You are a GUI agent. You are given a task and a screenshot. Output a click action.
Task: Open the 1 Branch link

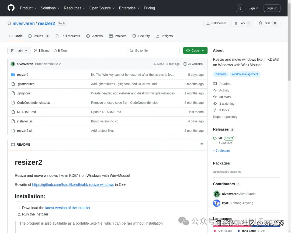tap(43, 50)
